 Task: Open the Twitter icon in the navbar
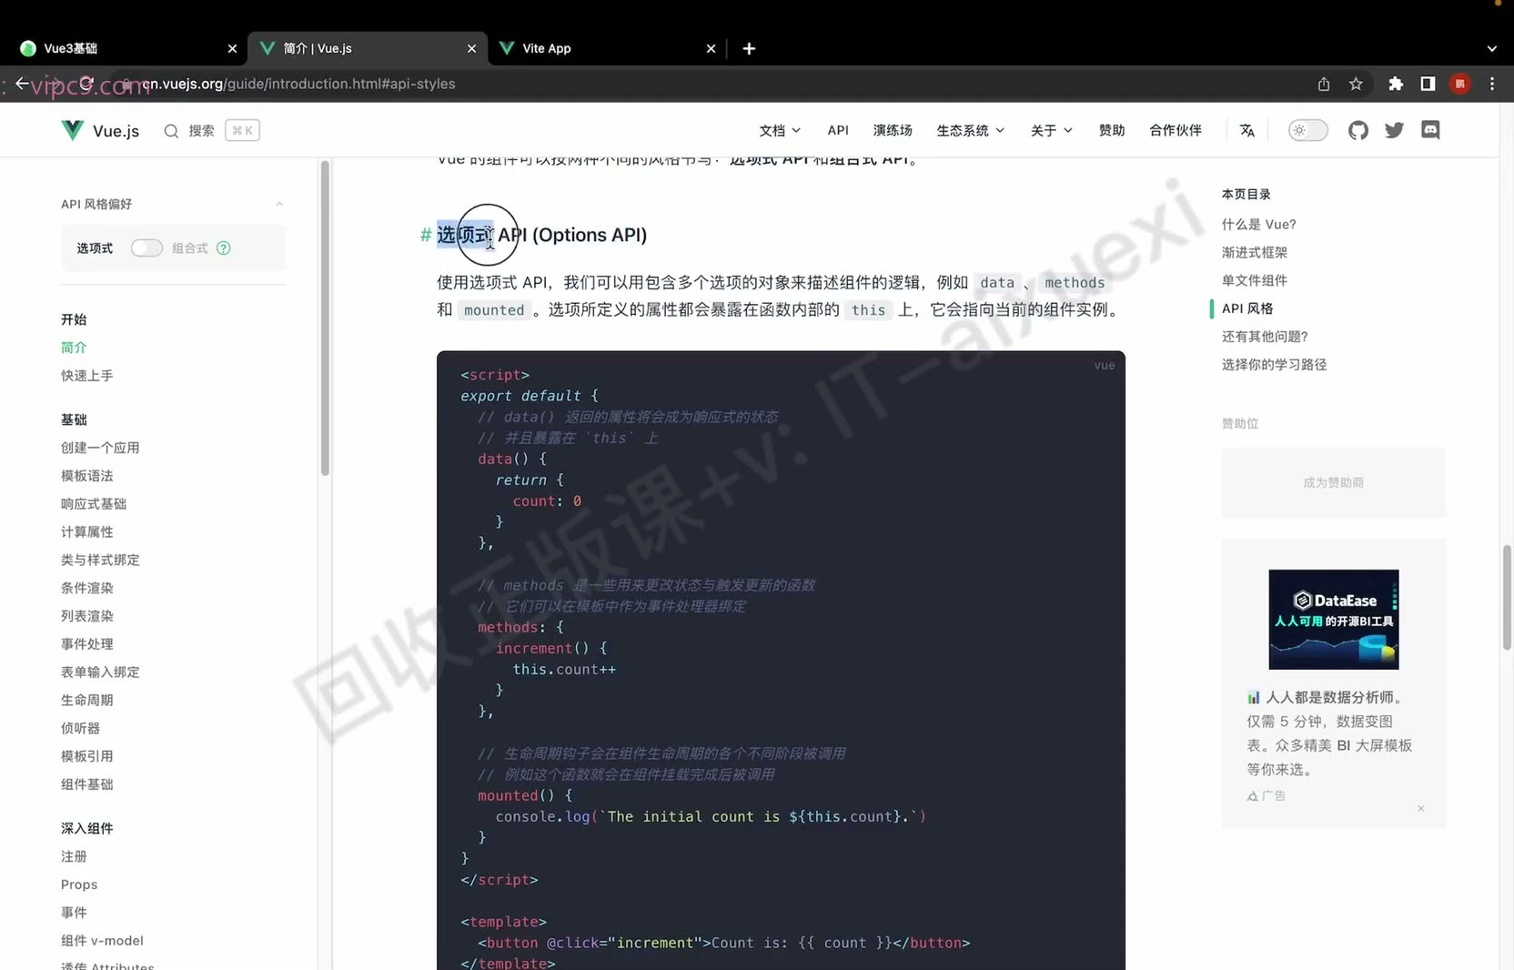tap(1394, 130)
